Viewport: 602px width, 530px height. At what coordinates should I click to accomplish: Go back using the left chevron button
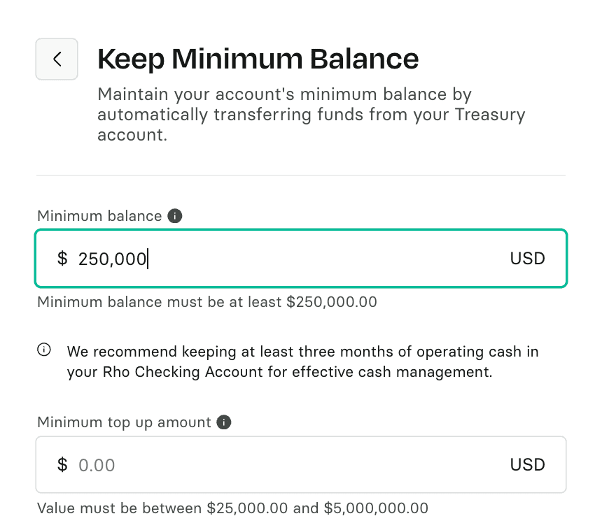coord(57,59)
